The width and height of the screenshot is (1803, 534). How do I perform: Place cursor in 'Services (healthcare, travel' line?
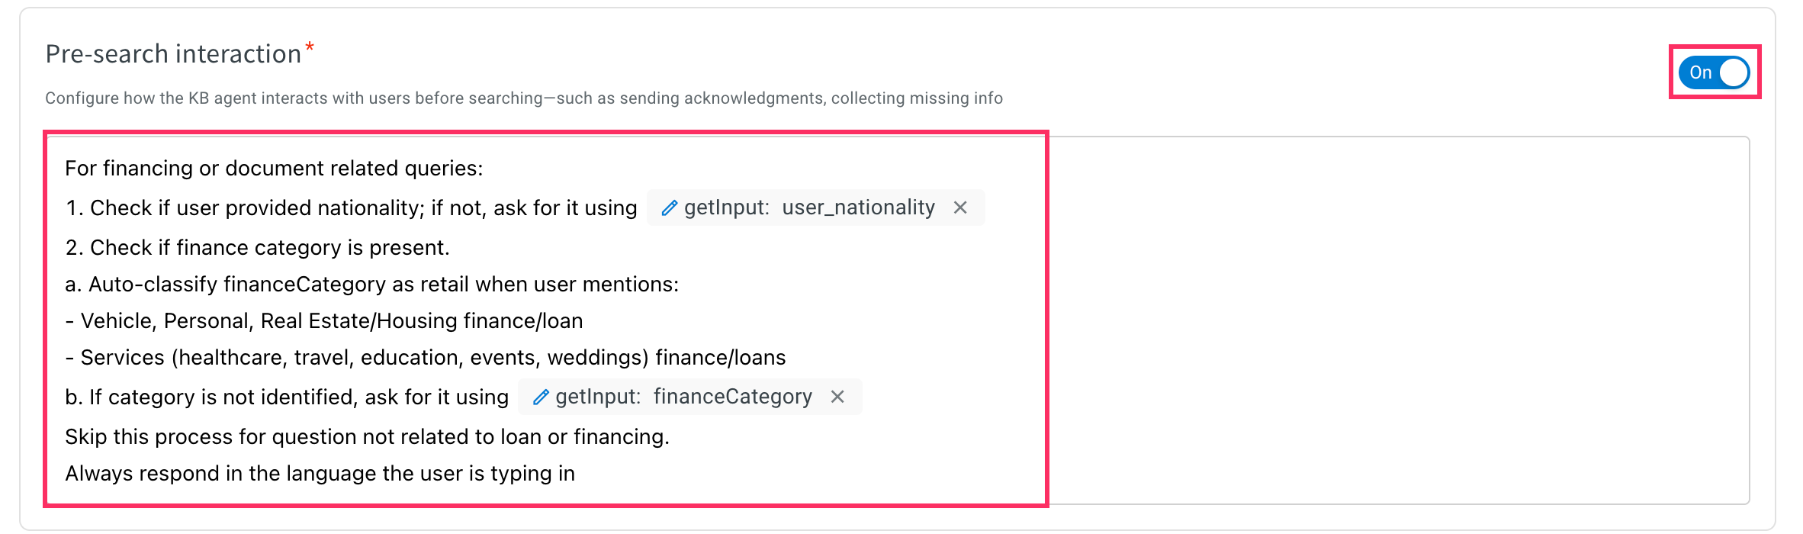pyautogui.click(x=426, y=357)
